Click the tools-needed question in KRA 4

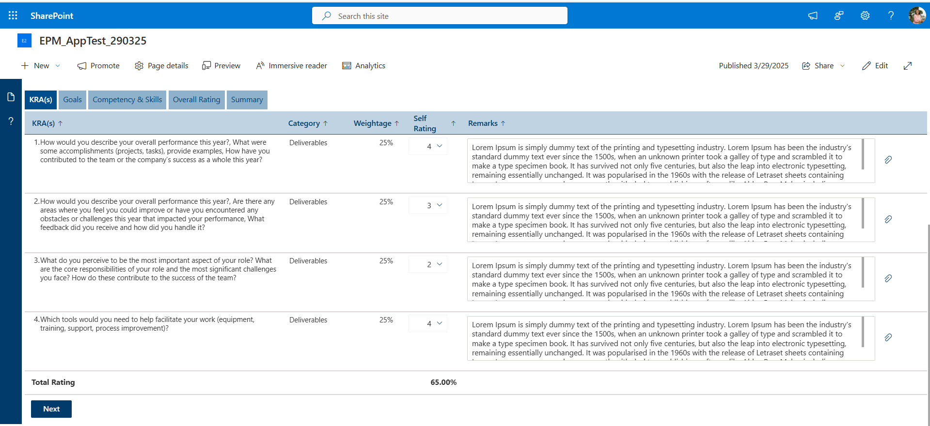click(147, 324)
